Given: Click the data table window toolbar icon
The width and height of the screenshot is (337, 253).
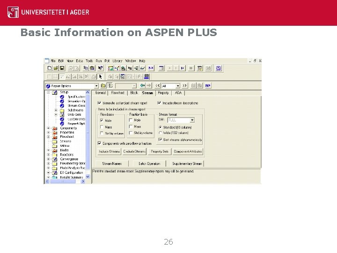Looking at the screenshot, I should pos(161,68).
